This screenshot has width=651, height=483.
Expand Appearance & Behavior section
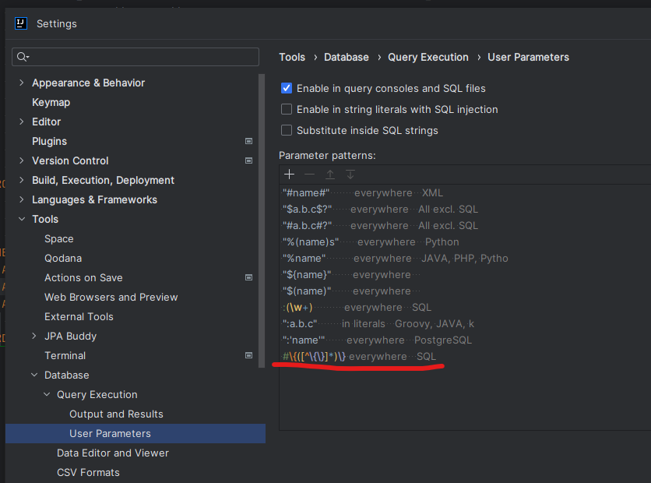click(22, 83)
